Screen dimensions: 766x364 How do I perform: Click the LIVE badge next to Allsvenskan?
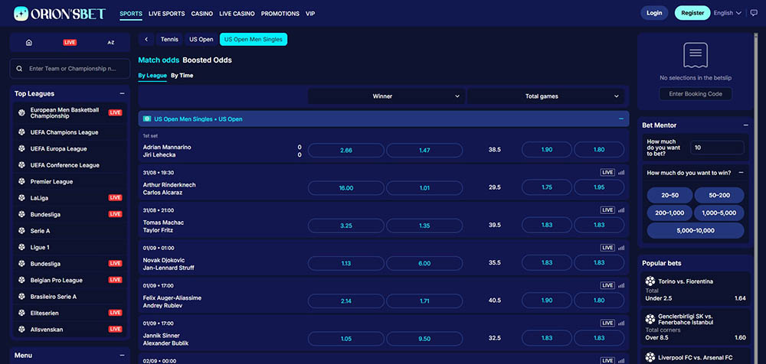[x=116, y=330]
